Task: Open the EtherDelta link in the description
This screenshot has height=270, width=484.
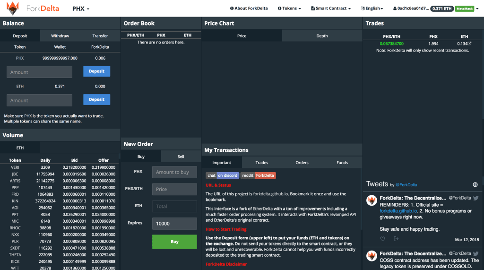Action: 263,209
